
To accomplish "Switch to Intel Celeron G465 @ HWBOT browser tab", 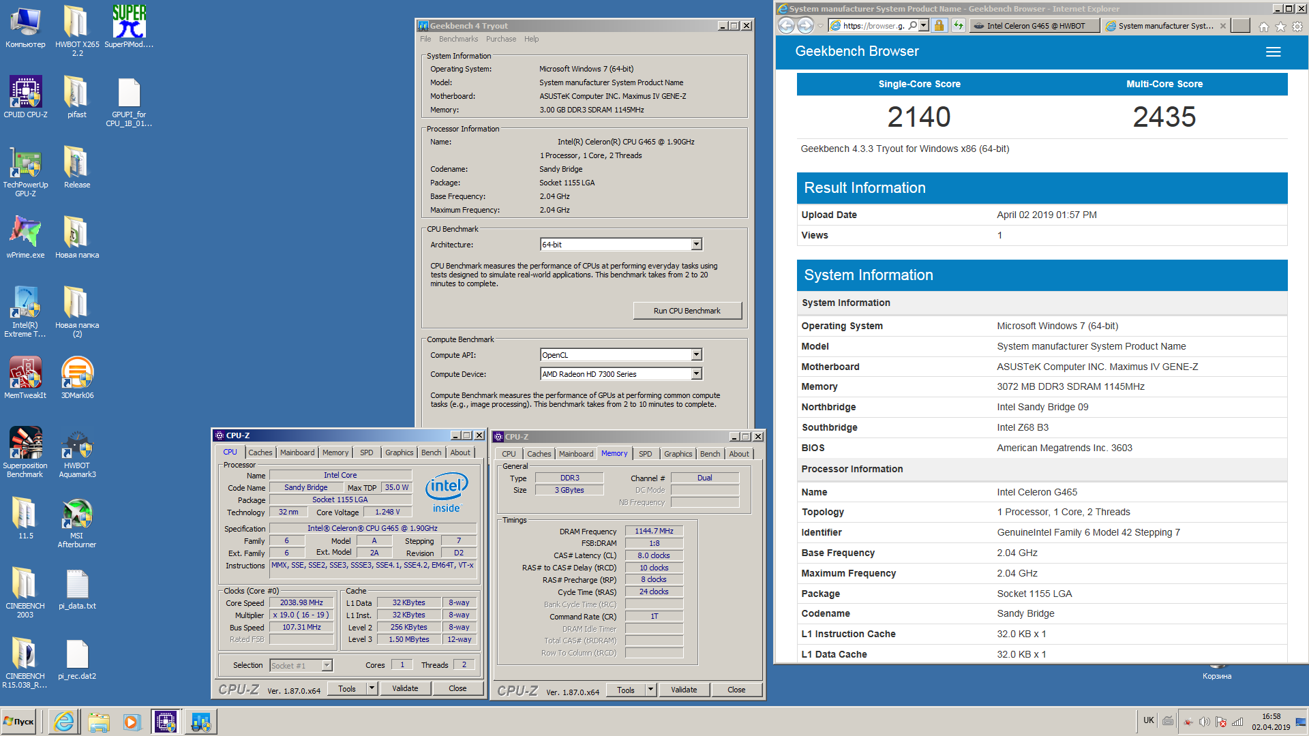I will (x=1034, y=26).
